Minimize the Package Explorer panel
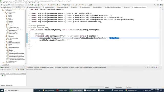This screenshot has width=164, height=92. tap(23, 7)
